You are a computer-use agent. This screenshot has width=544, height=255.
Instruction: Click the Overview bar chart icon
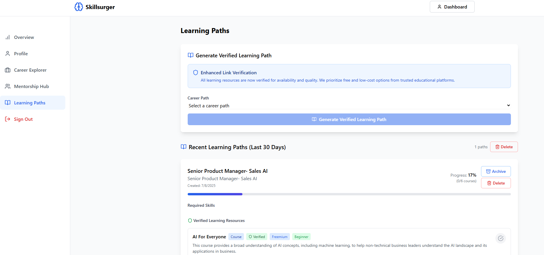tap(8, 37)
